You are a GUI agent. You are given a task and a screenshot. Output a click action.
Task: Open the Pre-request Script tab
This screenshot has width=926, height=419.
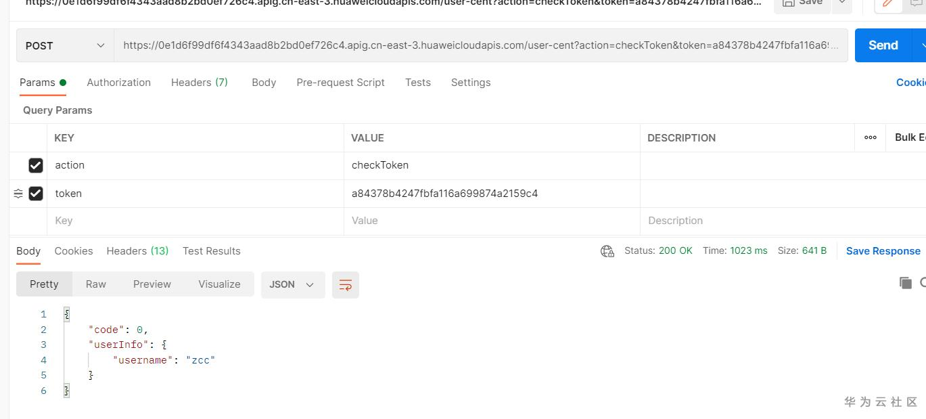point(340,83)
